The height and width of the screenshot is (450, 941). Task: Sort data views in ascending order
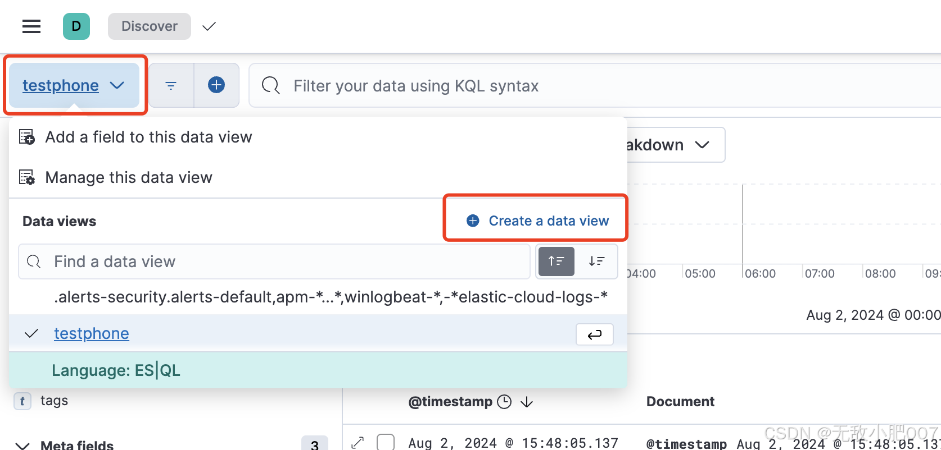[556, 261]
